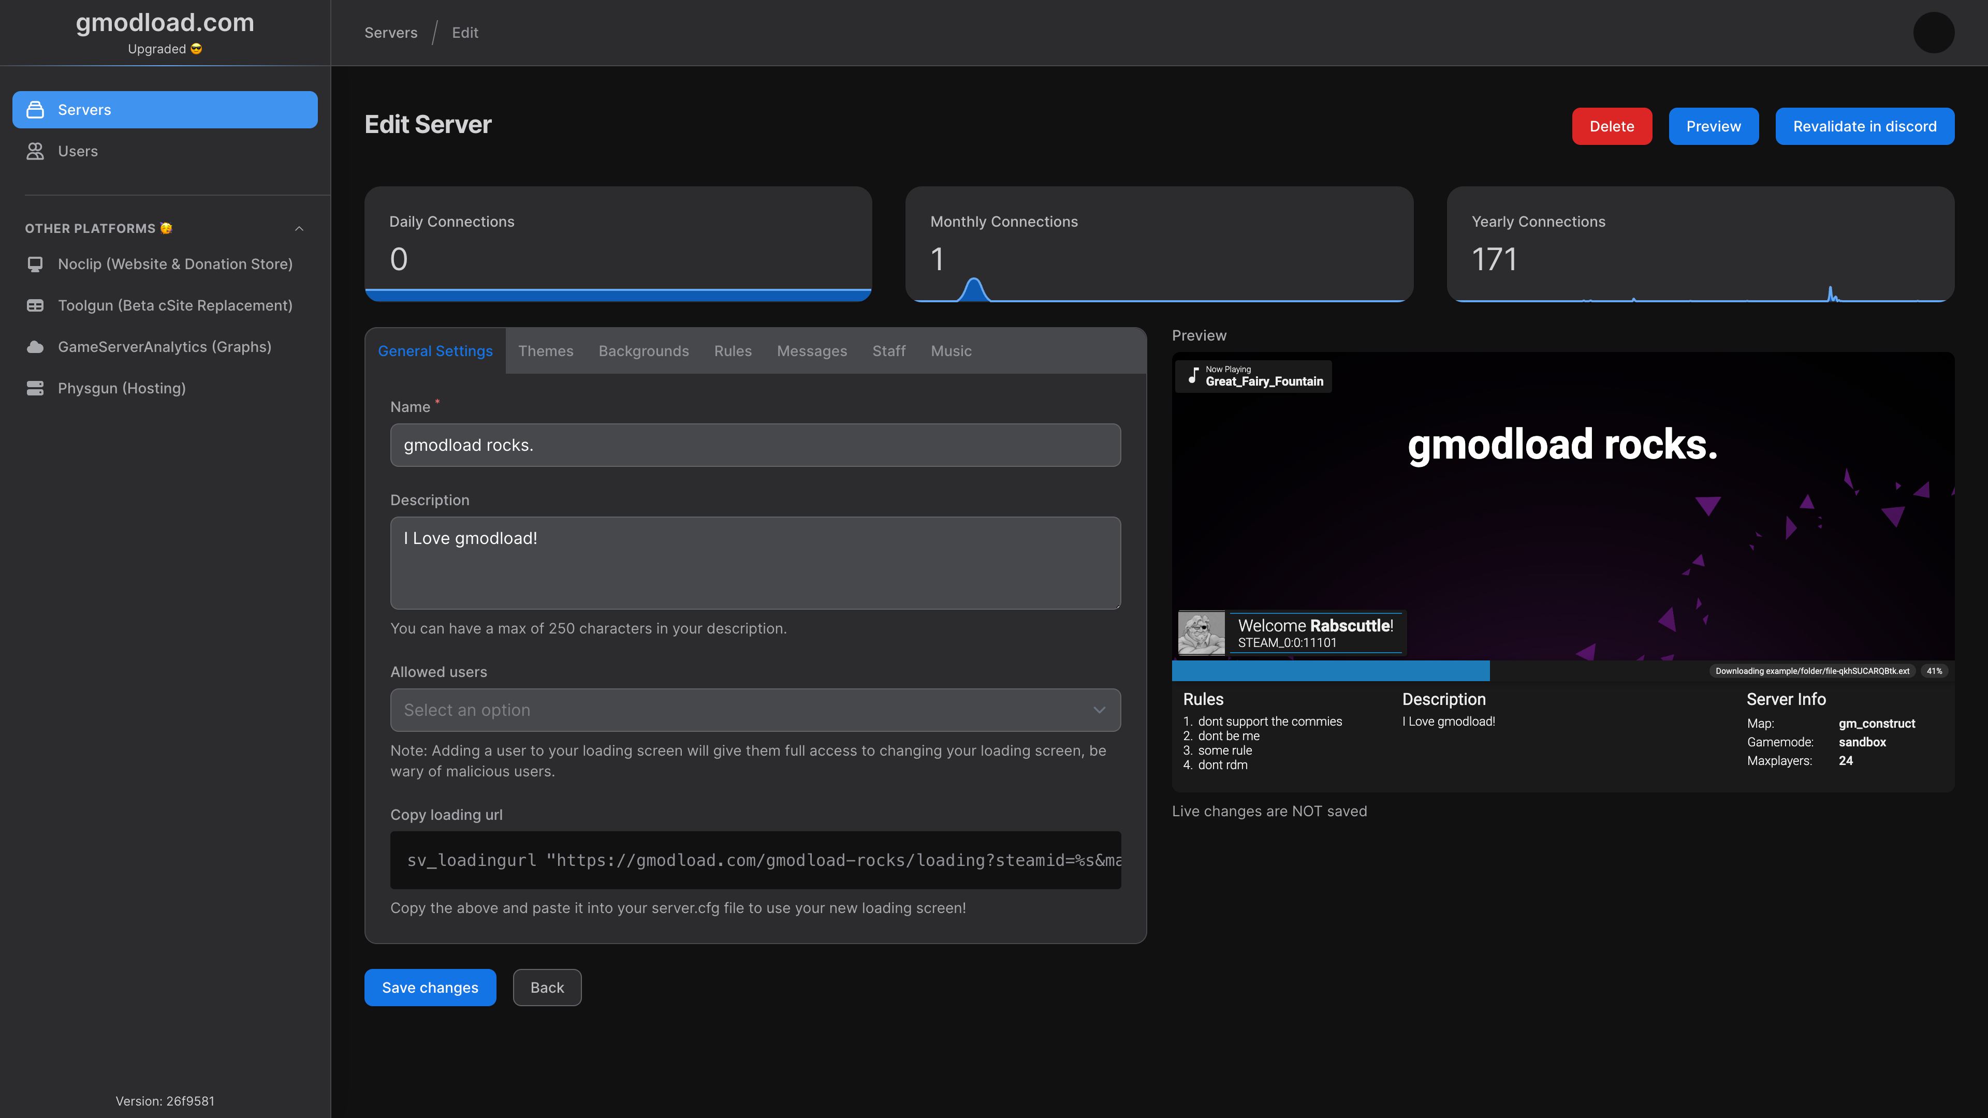
Task: Click the Users people icon
Action: (x=36, y=151)
